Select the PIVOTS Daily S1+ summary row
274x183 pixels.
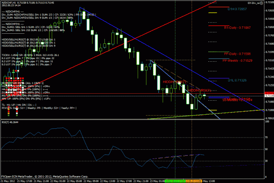(x=39, y=108)
